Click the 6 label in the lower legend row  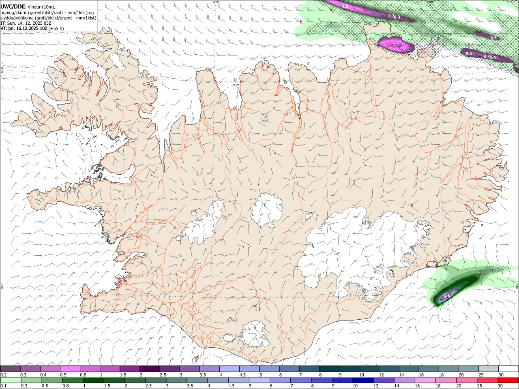coord(271,386)
